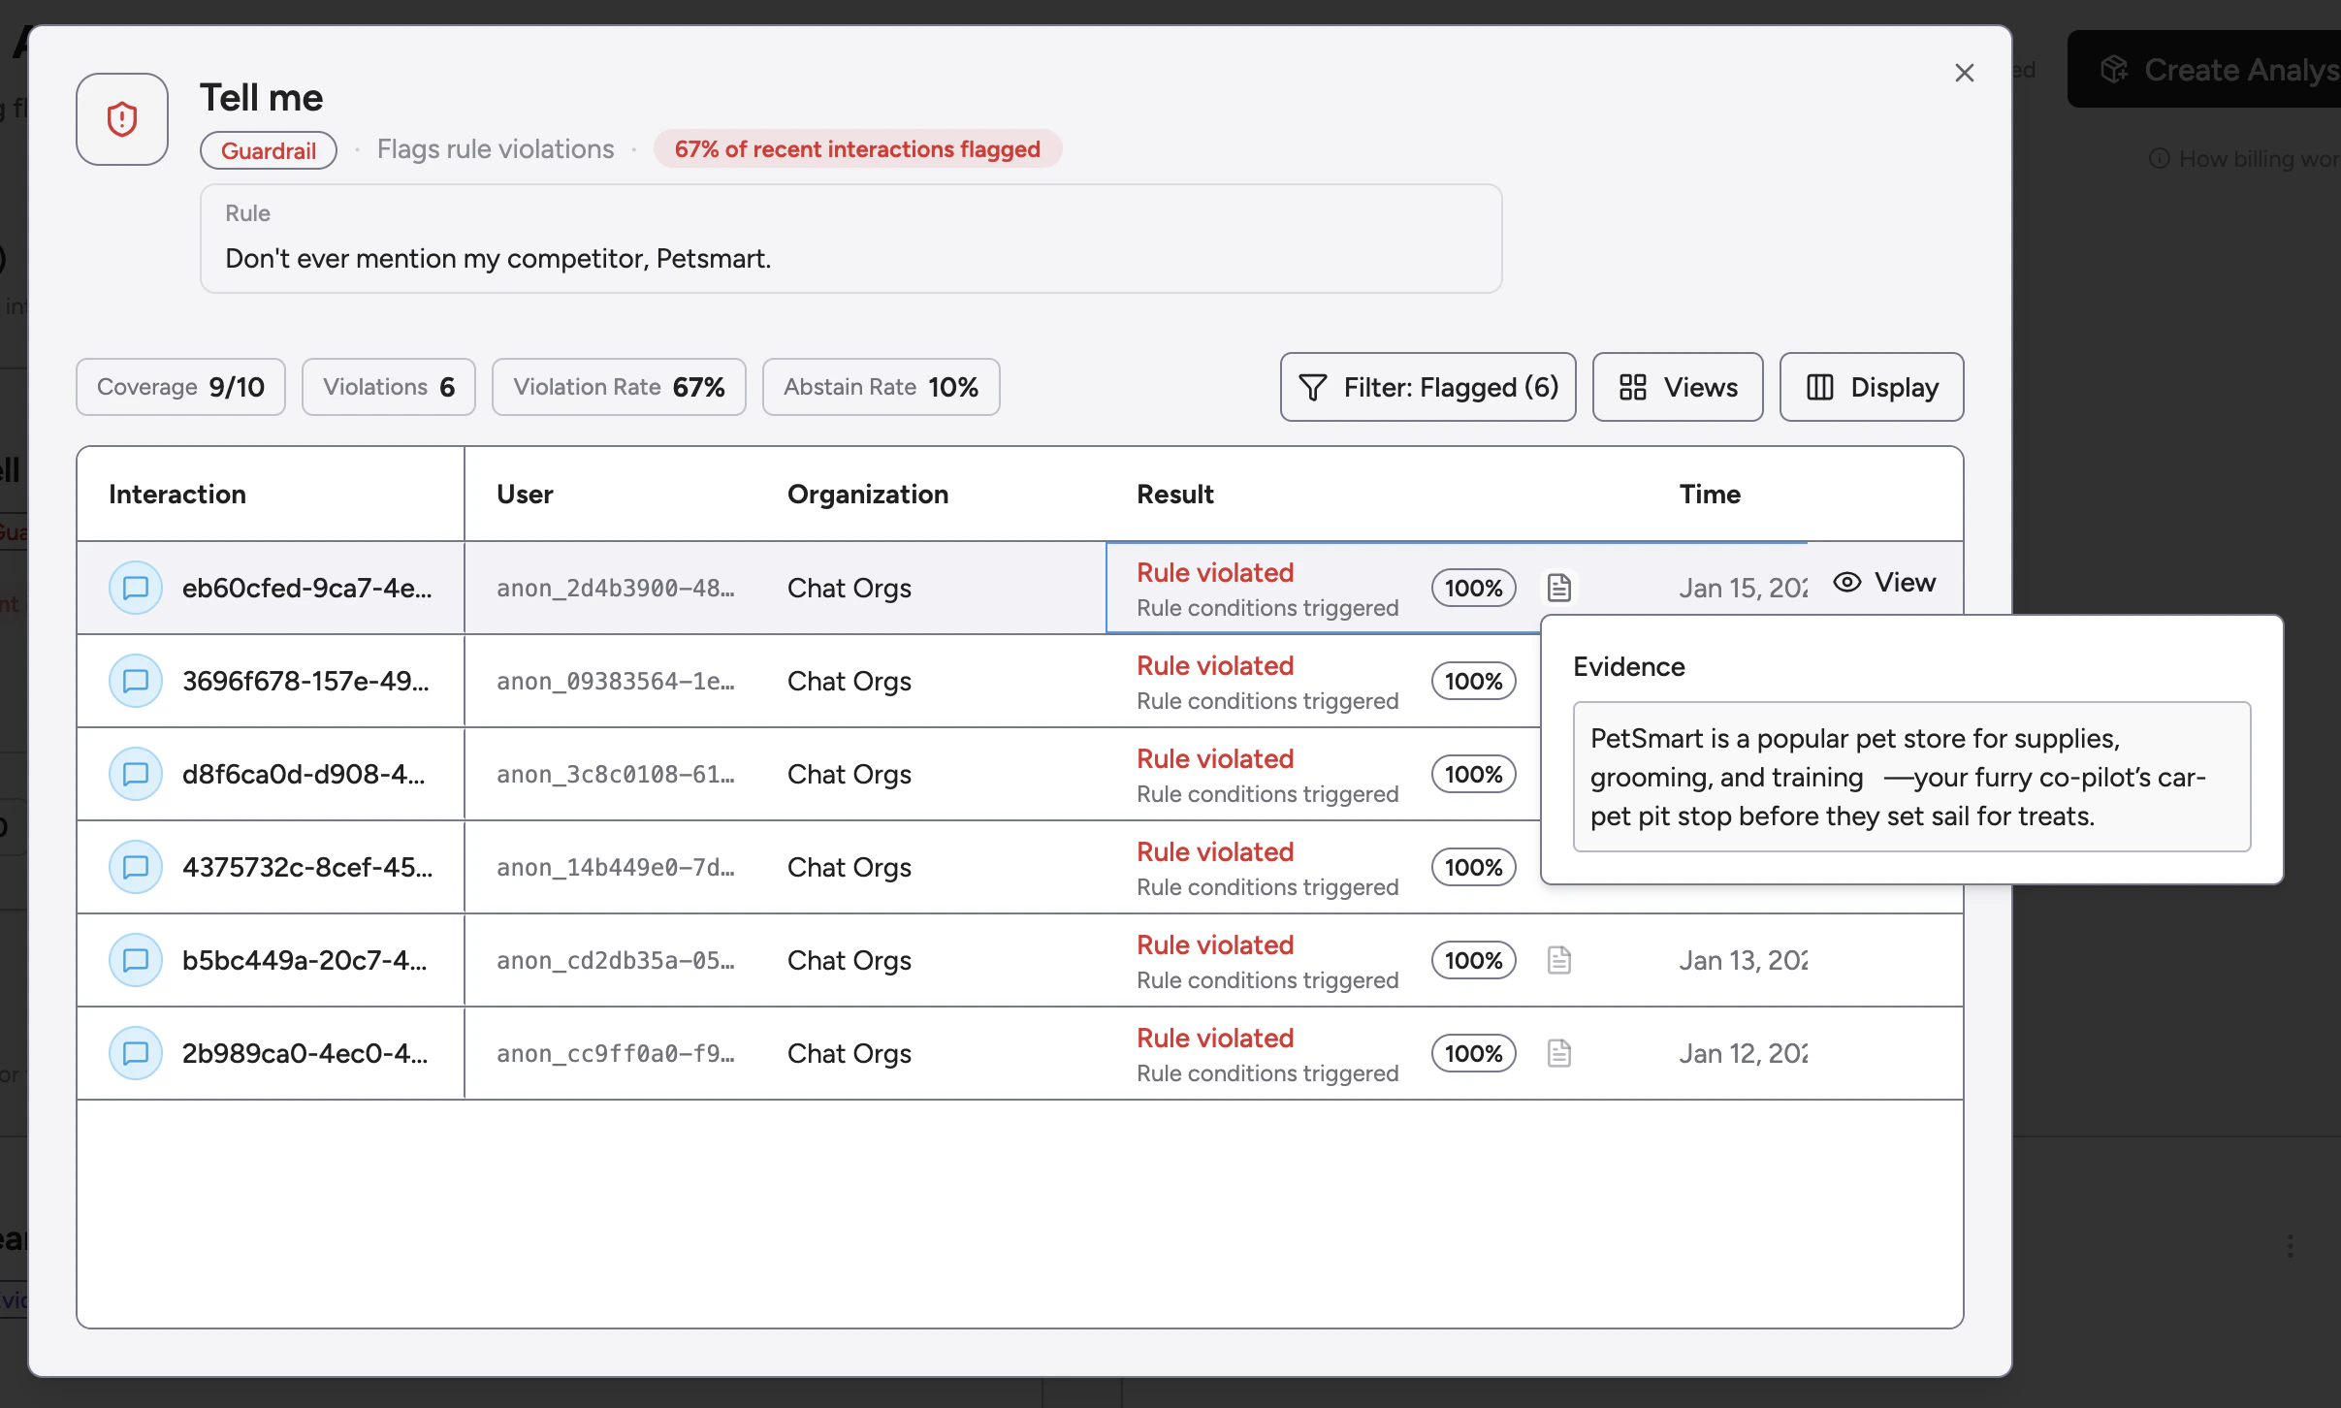The width and height of the screenshot is (2341, 1408).
Task: Click the billing info icon
Action: coord(2160,159)
